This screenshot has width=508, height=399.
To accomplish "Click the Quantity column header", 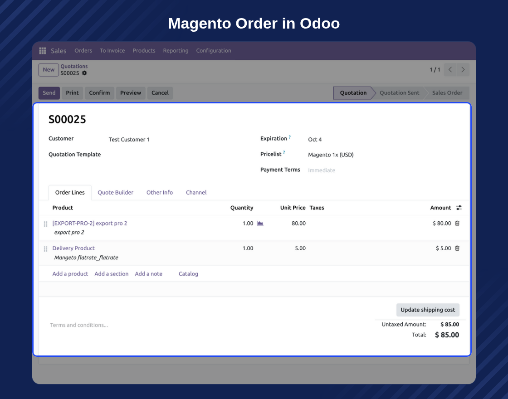I will 242,208.
